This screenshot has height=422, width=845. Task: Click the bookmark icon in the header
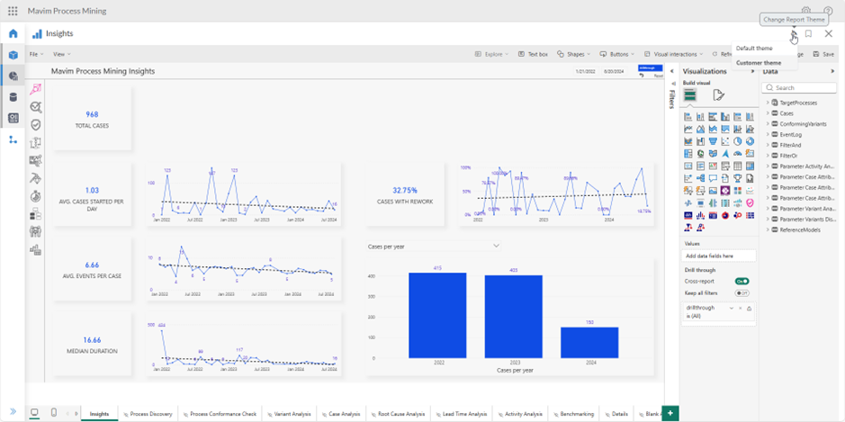click(x=808, y=34)
